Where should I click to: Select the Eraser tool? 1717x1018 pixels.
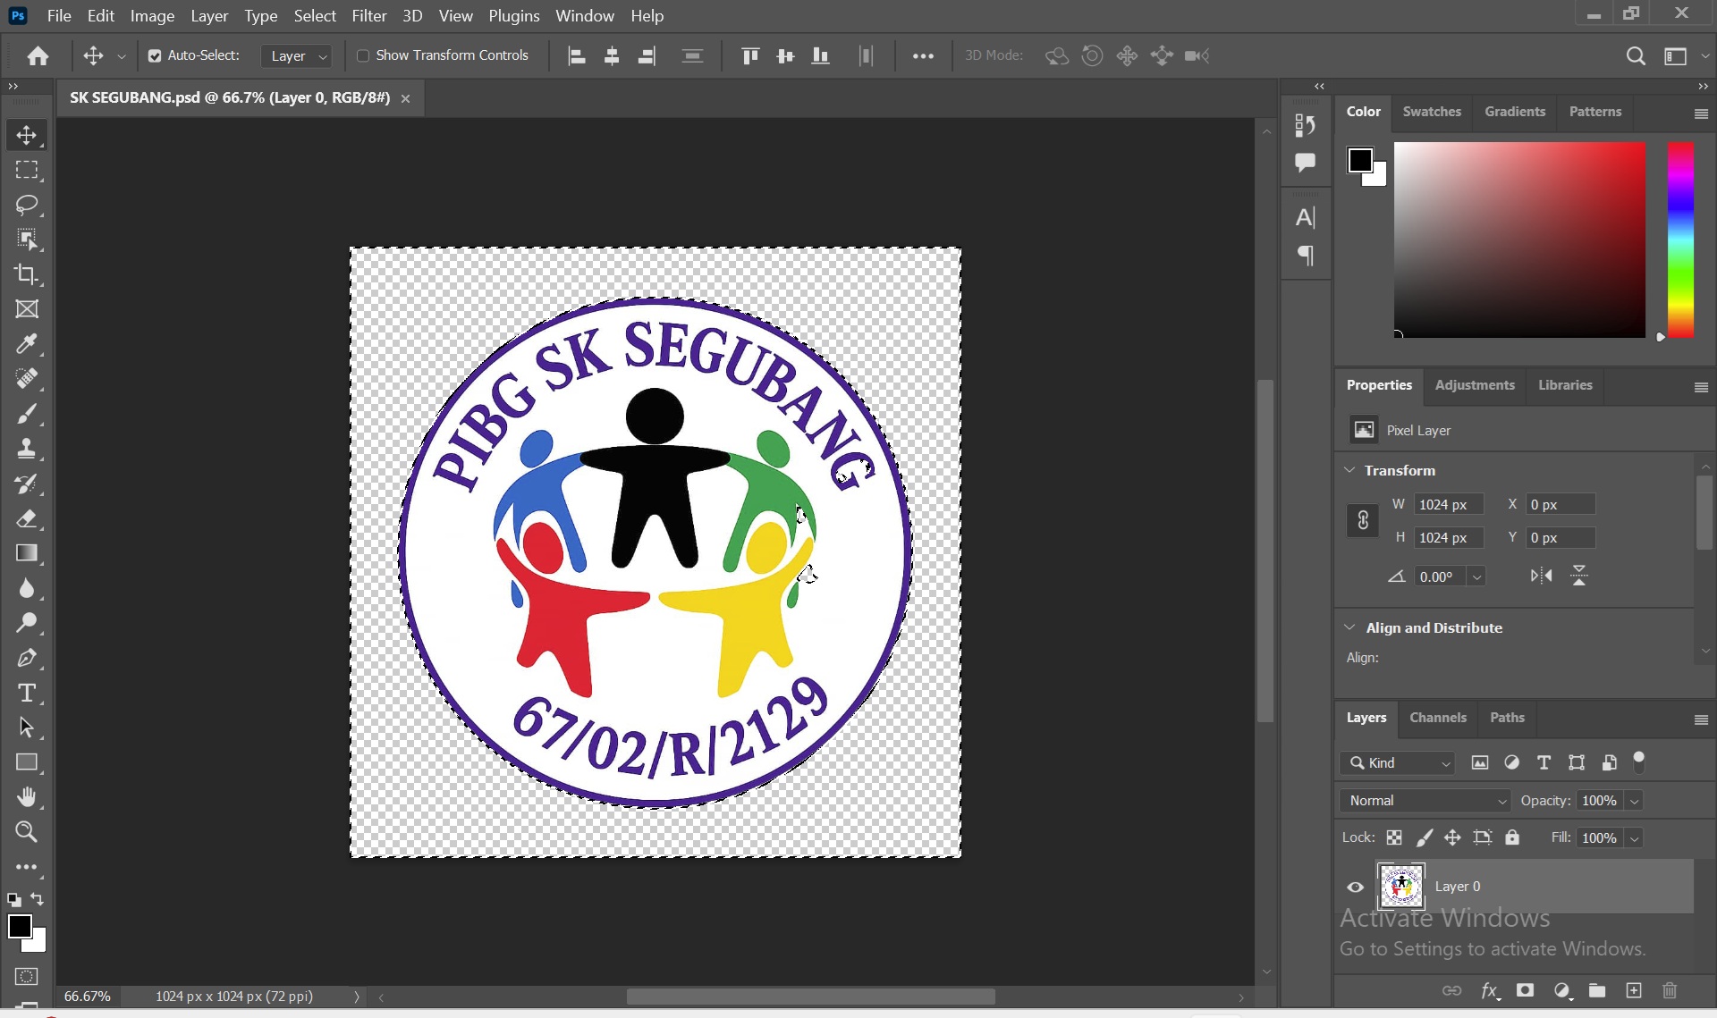coord(27,518)
